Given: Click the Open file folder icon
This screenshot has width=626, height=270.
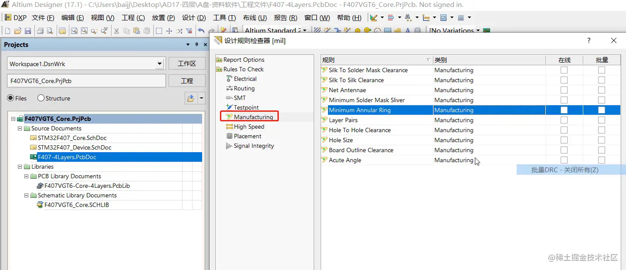Looking at the screenshot, I should tap(17, 31).
